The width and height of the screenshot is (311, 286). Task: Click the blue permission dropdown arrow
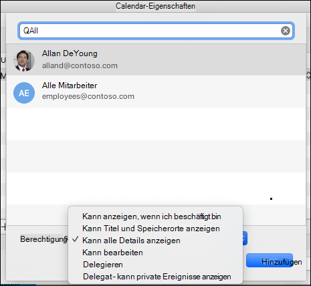point(245,239)
